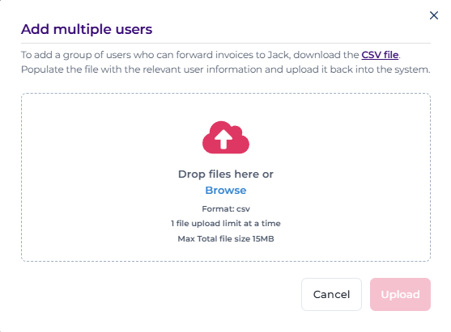Dismiss the dialog with the X icon
The height and width of the screenshot is (332, 451).
tap(434, 15)
